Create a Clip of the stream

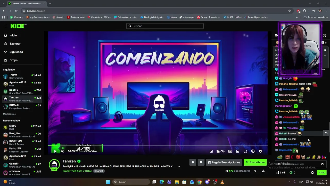pos(221,151)
